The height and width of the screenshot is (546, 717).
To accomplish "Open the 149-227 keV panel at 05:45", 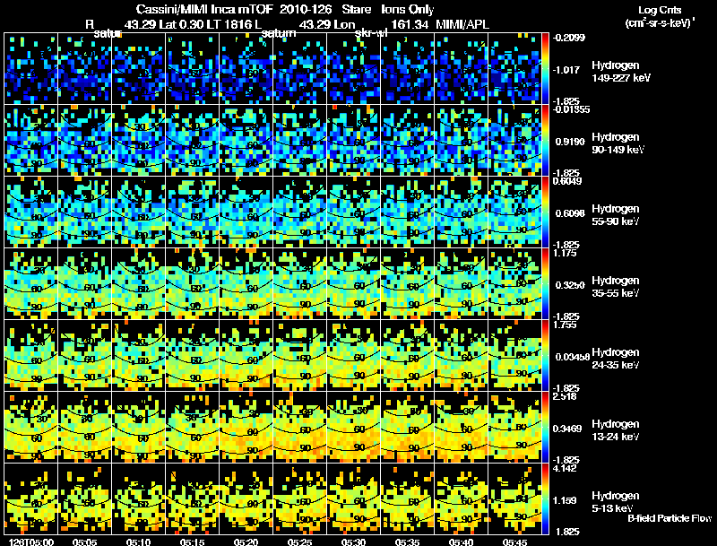I will pyautogui.click(x=514, y=69).
